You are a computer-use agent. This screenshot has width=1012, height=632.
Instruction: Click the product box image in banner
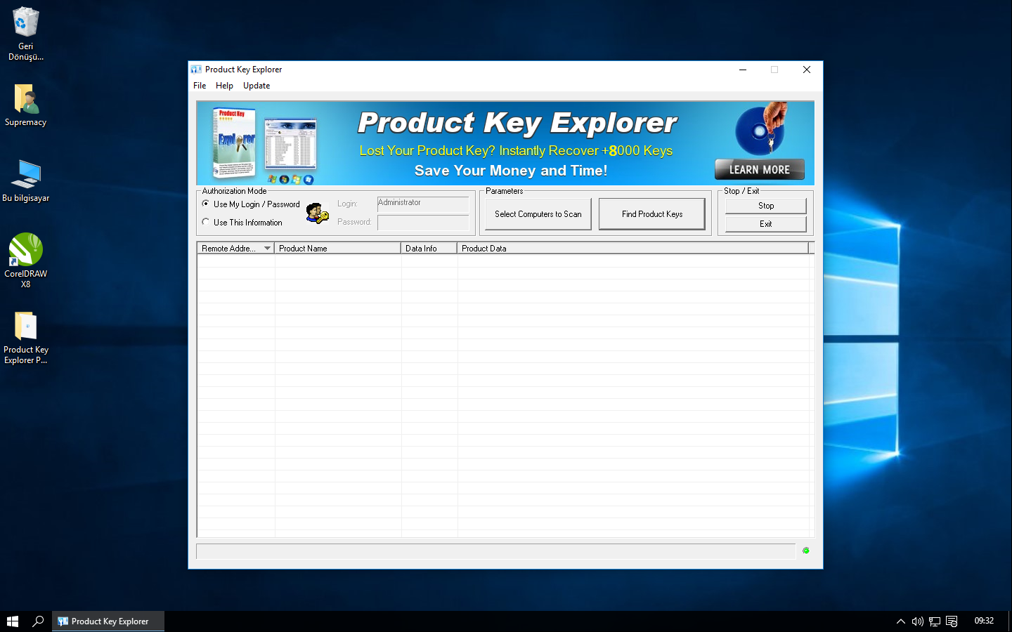tap(235, 143)
